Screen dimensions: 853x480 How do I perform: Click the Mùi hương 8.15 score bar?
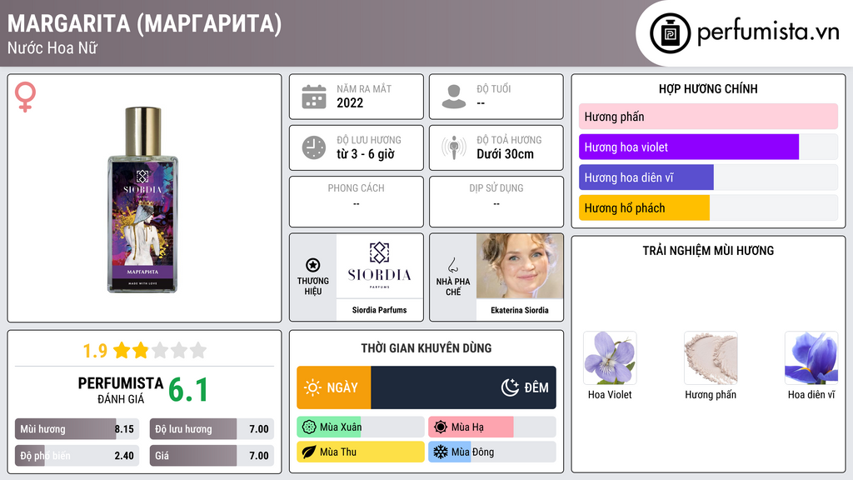(x=77, y=429)
